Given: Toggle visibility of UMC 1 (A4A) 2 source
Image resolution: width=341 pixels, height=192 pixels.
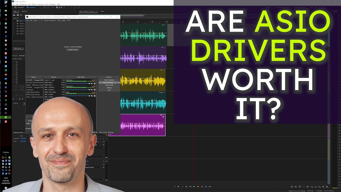Looking at the screenshot, I should point(62,87).
